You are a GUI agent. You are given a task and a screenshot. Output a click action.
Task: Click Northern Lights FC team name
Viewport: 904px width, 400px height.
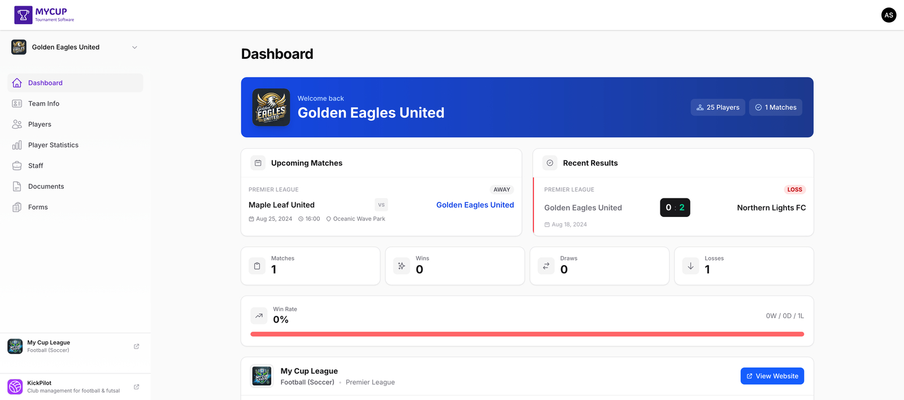point(771,208)
